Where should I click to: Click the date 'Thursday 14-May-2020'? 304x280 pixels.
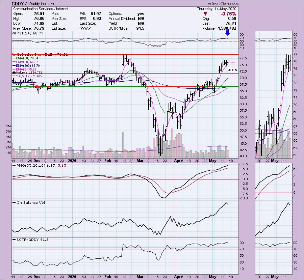tap(217, 9)
